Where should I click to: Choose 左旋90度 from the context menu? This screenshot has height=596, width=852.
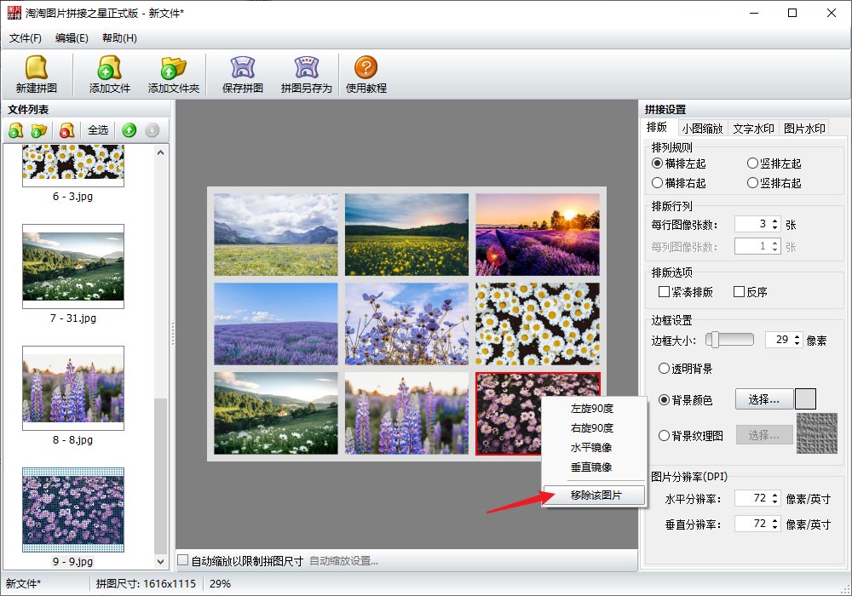tap(593, 408)
